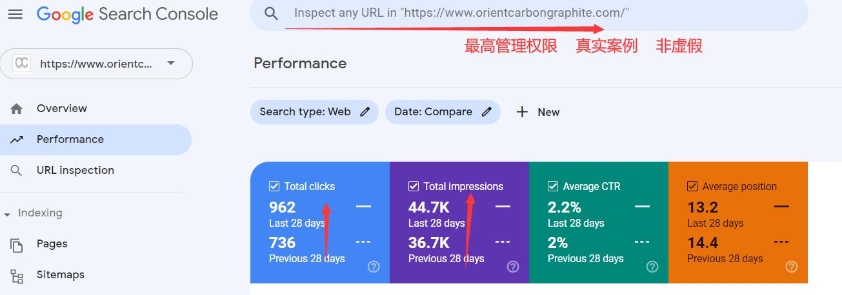This screenshot has height=295, width=842.
Task: Click the Pages document icon
Action: tap(17, 245)
